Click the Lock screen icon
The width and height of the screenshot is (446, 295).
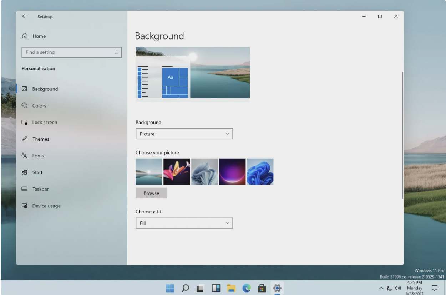click(x=24, y=122)
